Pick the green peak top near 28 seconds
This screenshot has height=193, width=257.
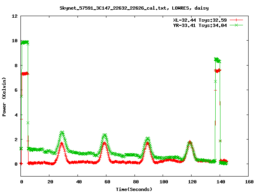61,132
